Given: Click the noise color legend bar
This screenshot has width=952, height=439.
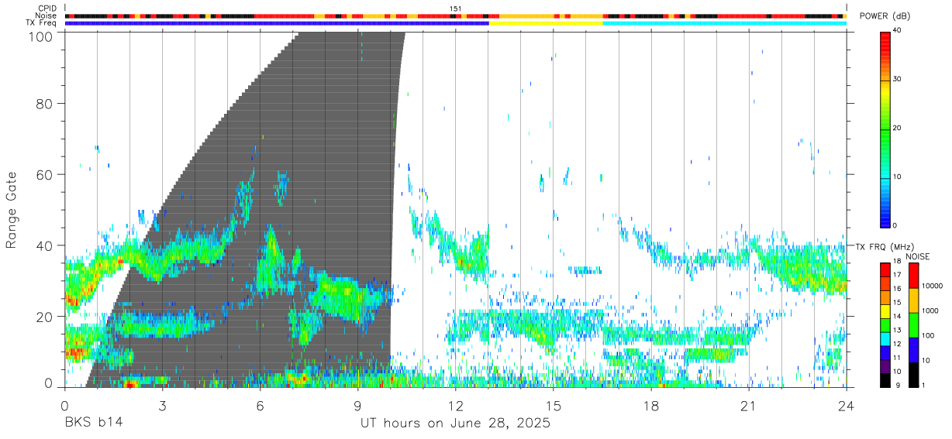Looking at the screenshot, I should [x=913, y=325].
